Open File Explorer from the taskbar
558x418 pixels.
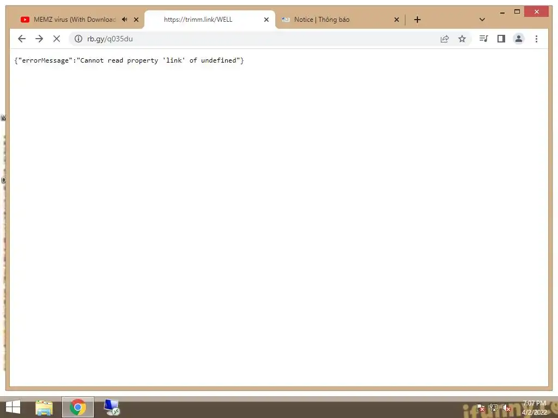coord(44,407)
